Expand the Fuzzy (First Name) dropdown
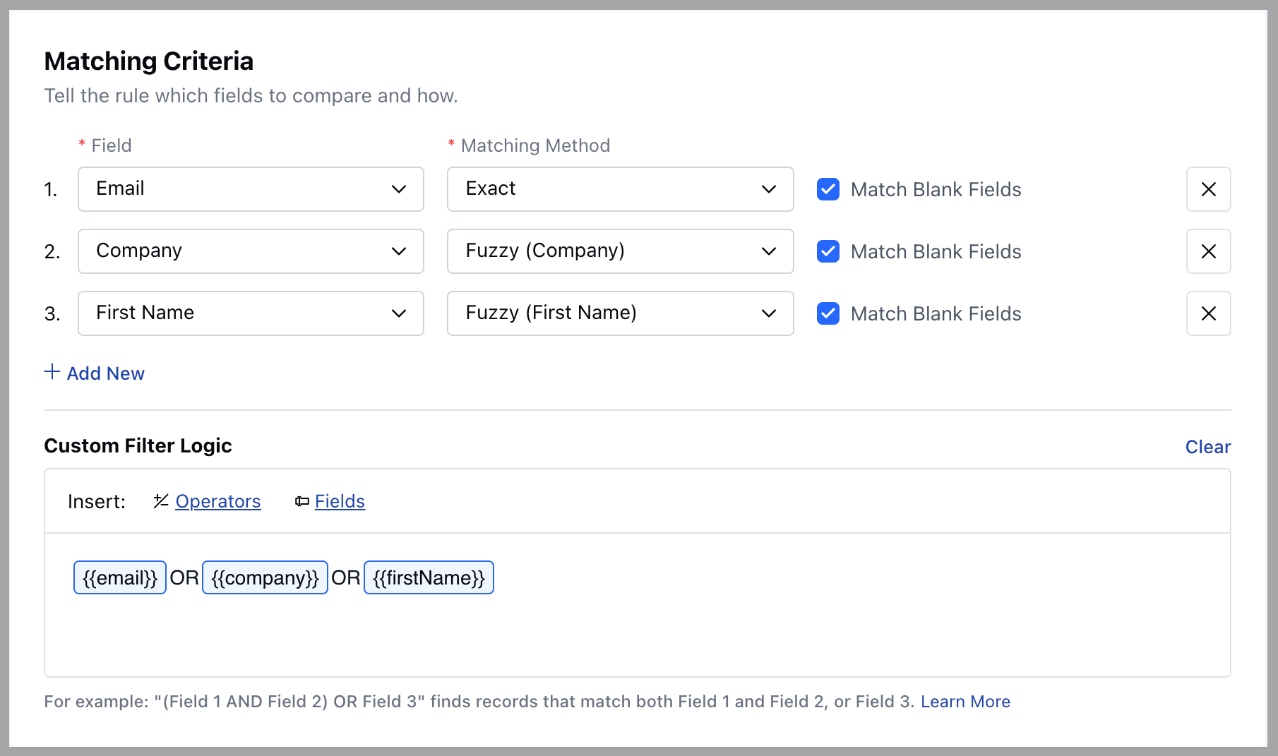Image resolution: width=1278 pixels, height=756 pixels. (x=620, y=313)
